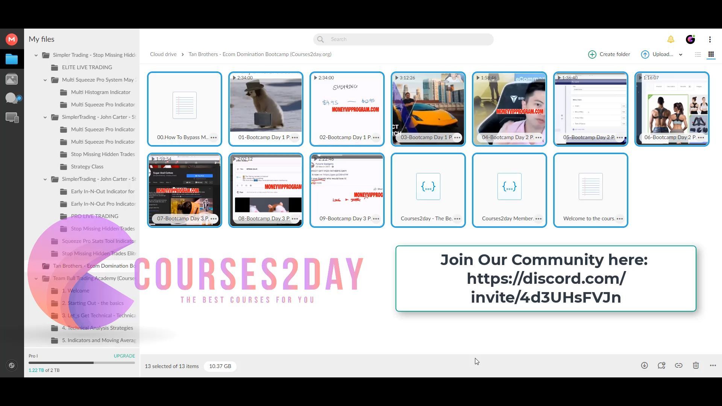Open the account avatar menu
722x406 pixels.
pos(690,39)
